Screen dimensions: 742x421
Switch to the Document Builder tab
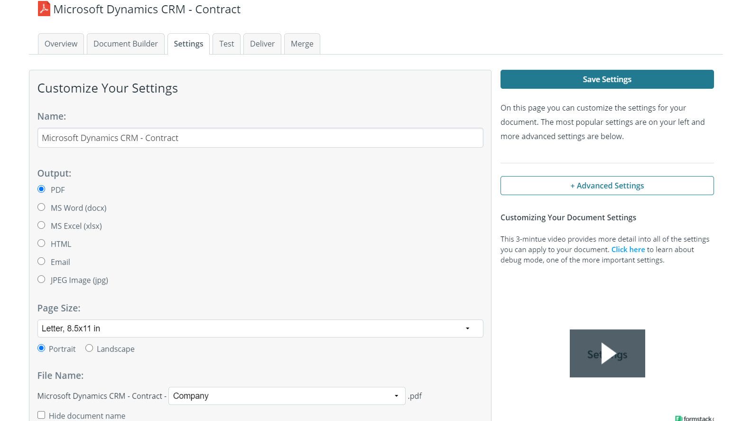tap(125, 44)
